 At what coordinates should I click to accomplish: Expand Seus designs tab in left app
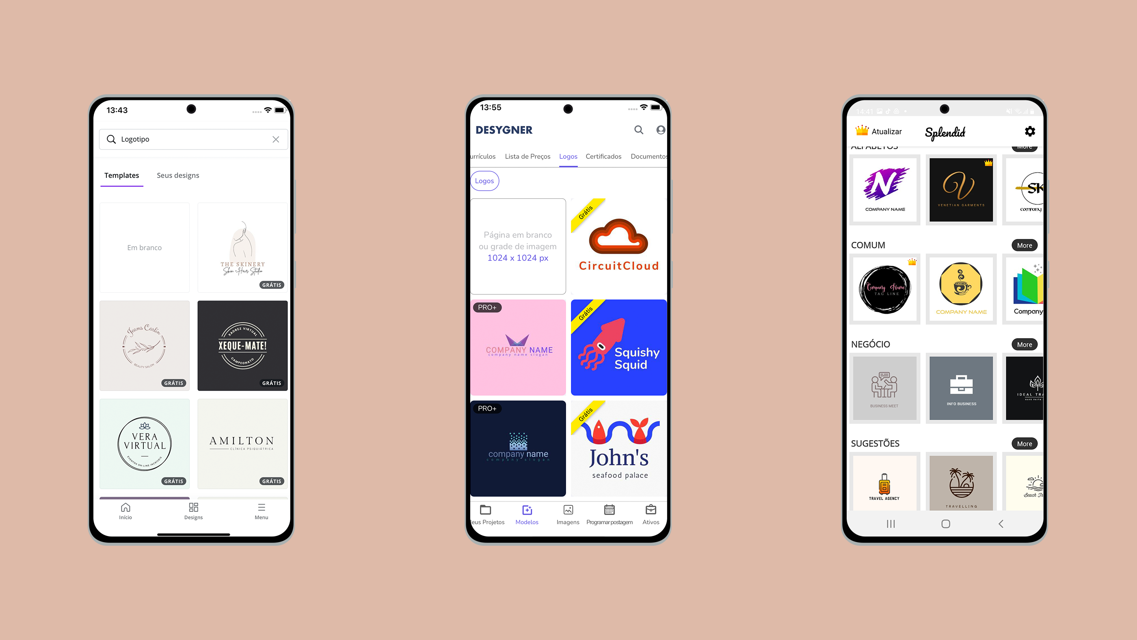(x=177, y=175)
